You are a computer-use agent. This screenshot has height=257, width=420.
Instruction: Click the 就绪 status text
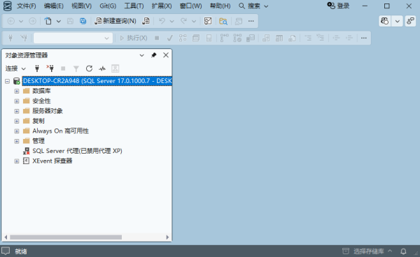(x=20, y=251)
